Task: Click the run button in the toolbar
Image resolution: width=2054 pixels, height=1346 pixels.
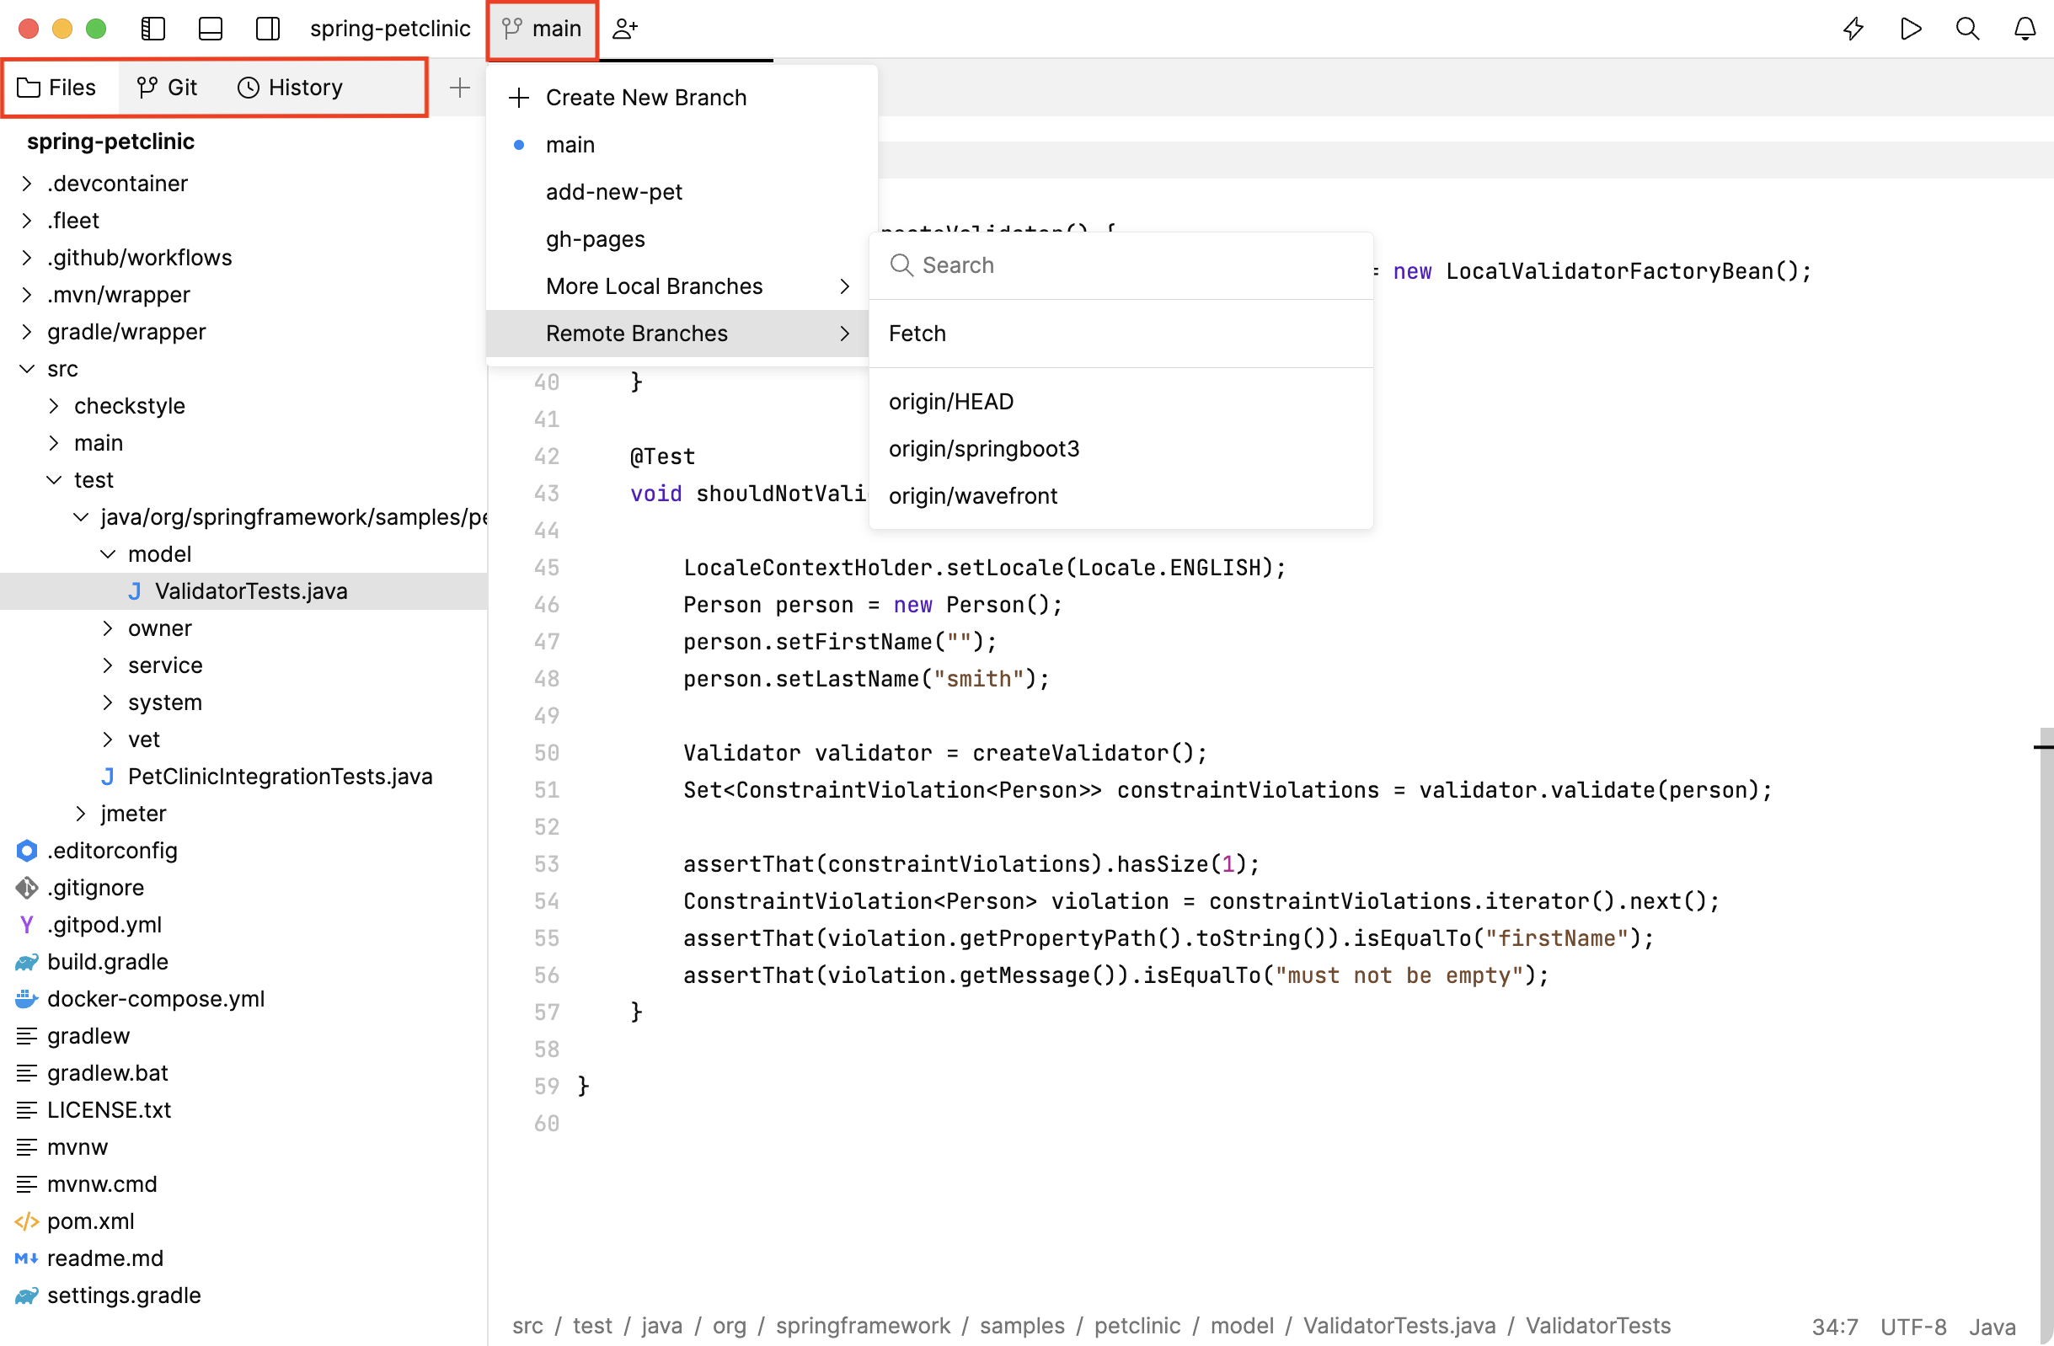Action: click(x=1911, y=29)
